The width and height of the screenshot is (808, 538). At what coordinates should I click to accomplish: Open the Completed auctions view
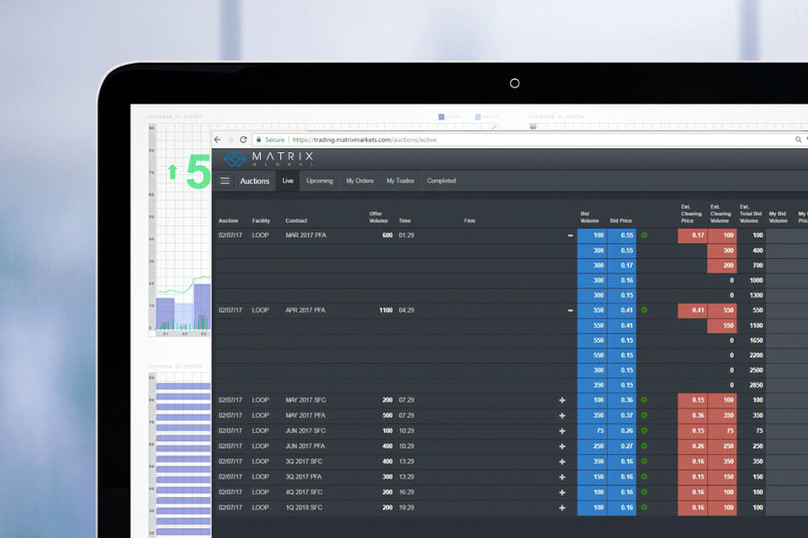point(441,180)
